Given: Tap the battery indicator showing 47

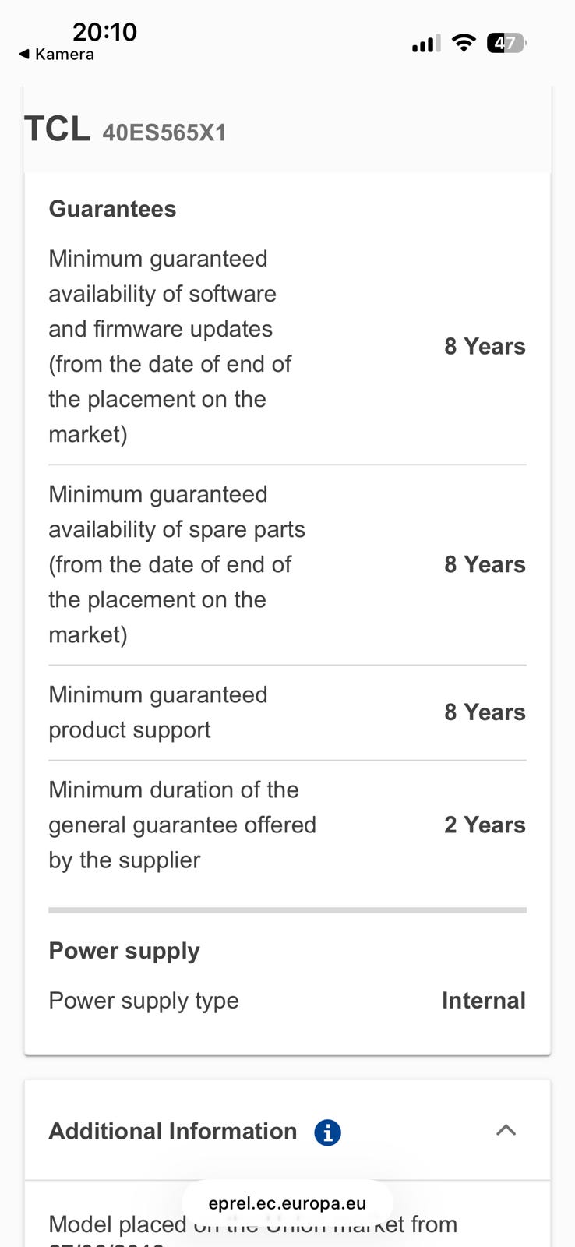Looking at the screenshot, I should click(x=506, y=43).
